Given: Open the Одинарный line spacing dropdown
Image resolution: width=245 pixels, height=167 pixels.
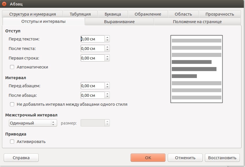Looking at the screenshot, I should 33,123.
